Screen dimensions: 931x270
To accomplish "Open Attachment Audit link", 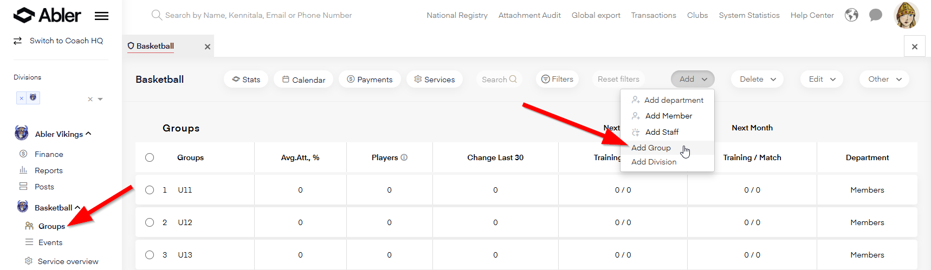I will [x=529, y=15].
